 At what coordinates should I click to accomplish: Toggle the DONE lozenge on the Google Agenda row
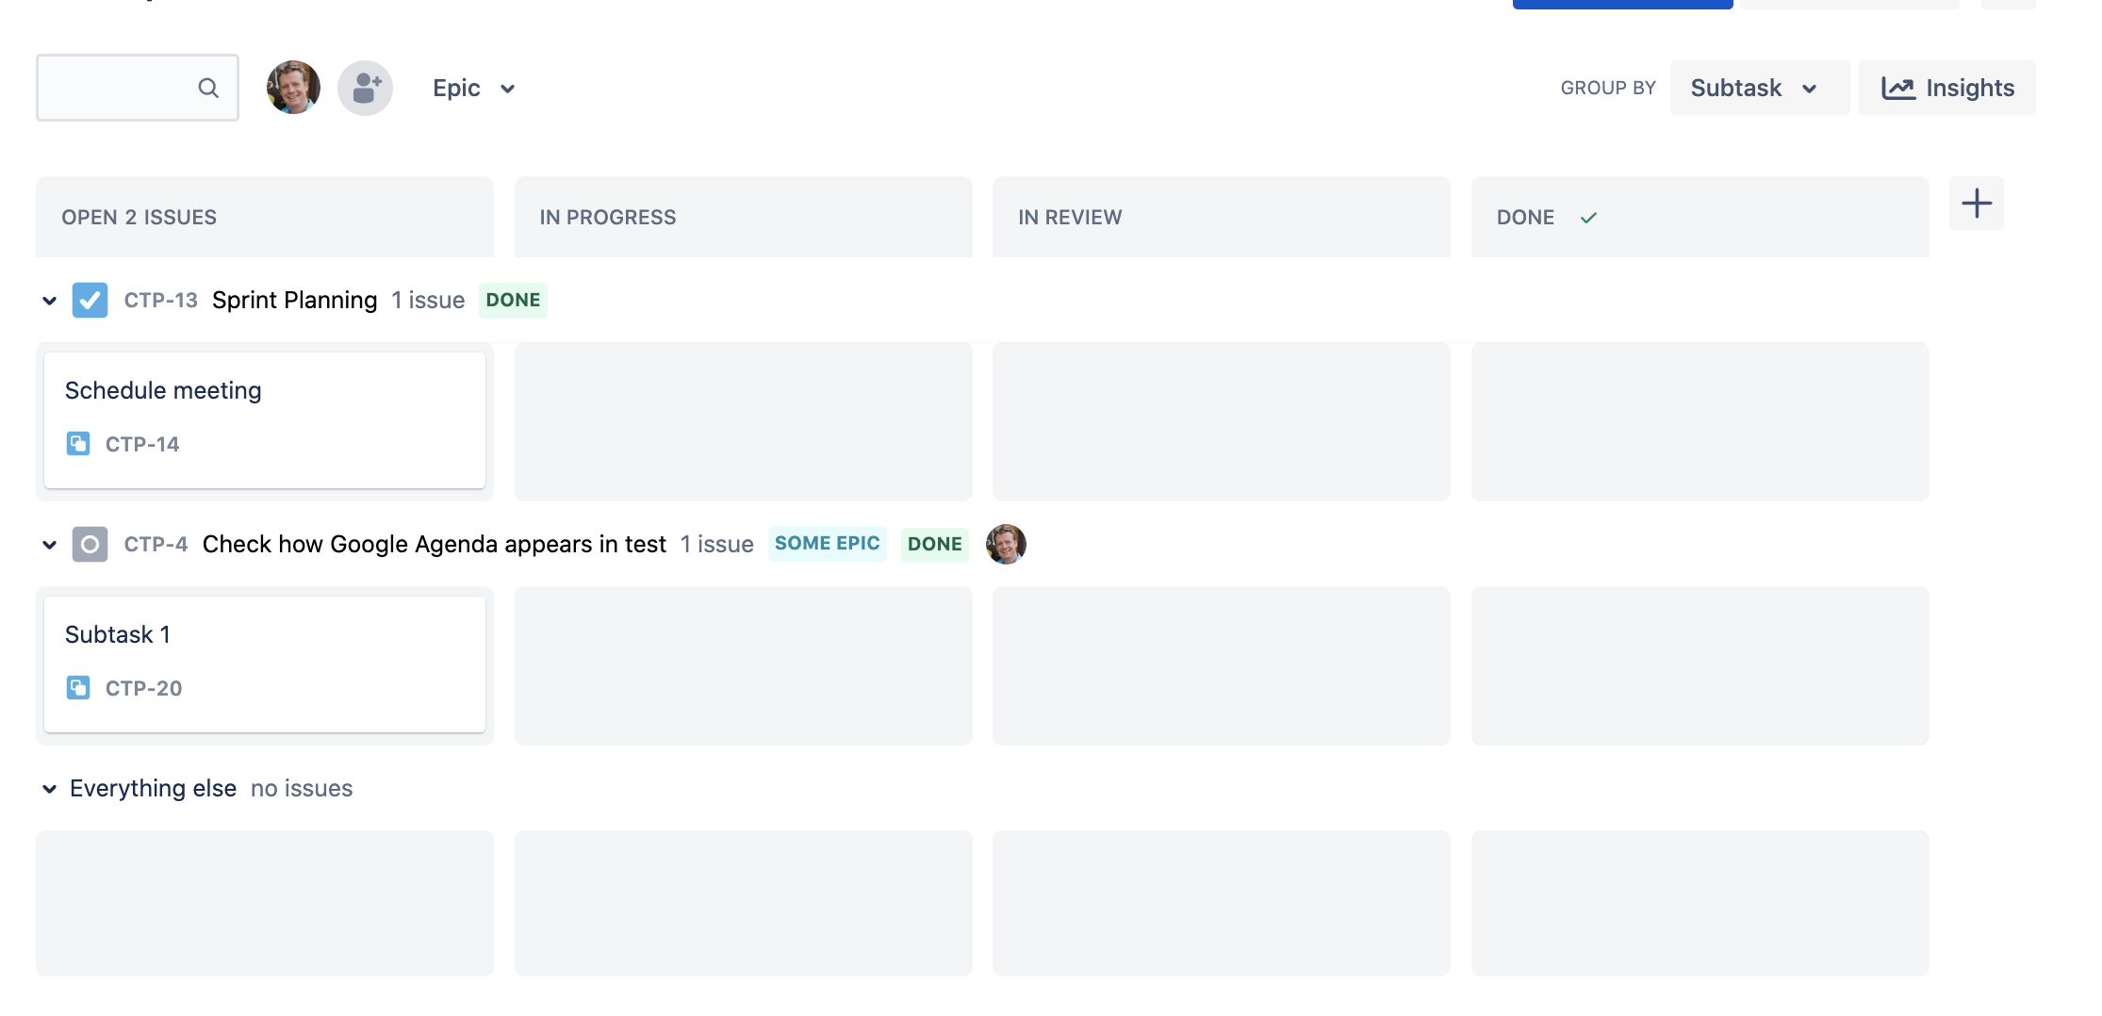934,544
